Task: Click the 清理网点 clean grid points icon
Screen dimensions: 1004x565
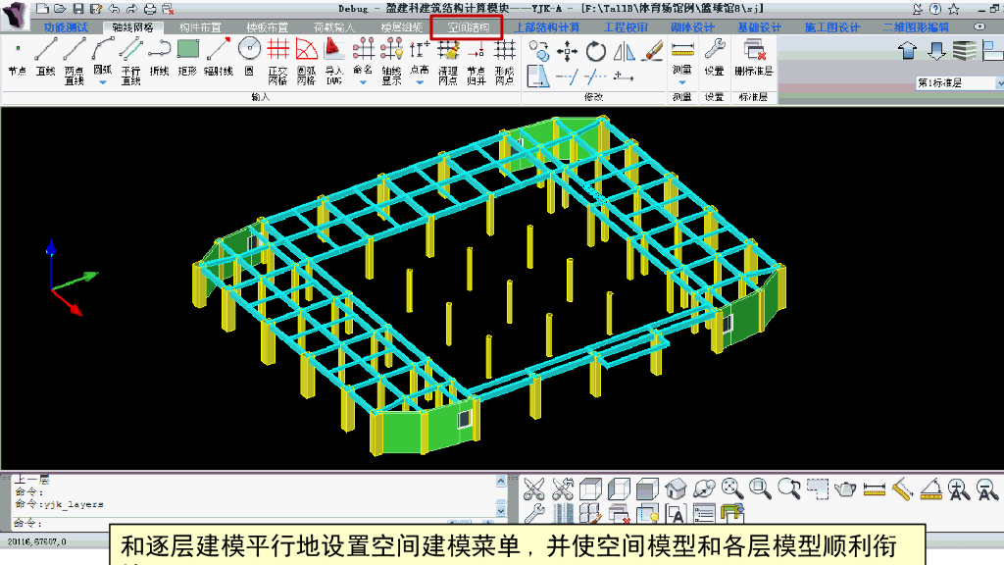Action: (x=448, y=57)
